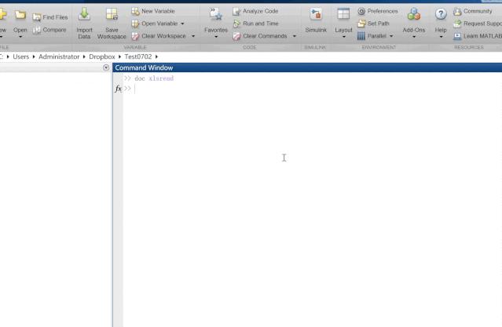
Task: Expand the Clear Workspace dropdown arrow
Action: tap(193, 36)
